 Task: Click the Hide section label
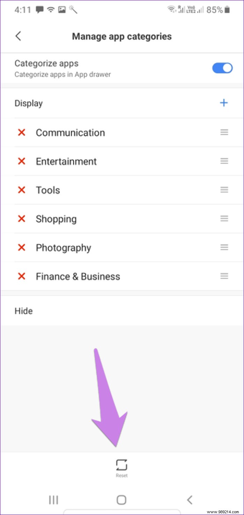pyautogui.click(x=23, y=311)
